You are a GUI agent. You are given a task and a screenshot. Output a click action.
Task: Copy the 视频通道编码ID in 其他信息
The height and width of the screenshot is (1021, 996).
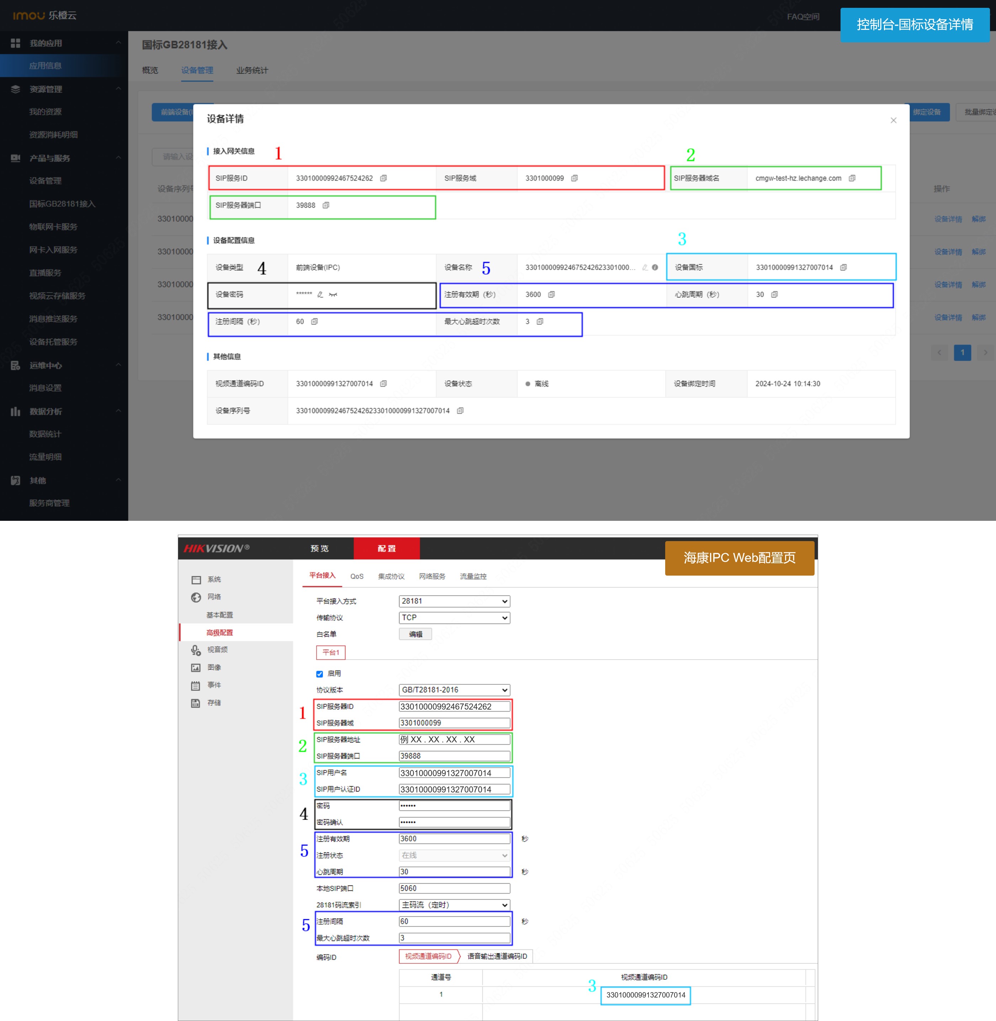[383, 384]
